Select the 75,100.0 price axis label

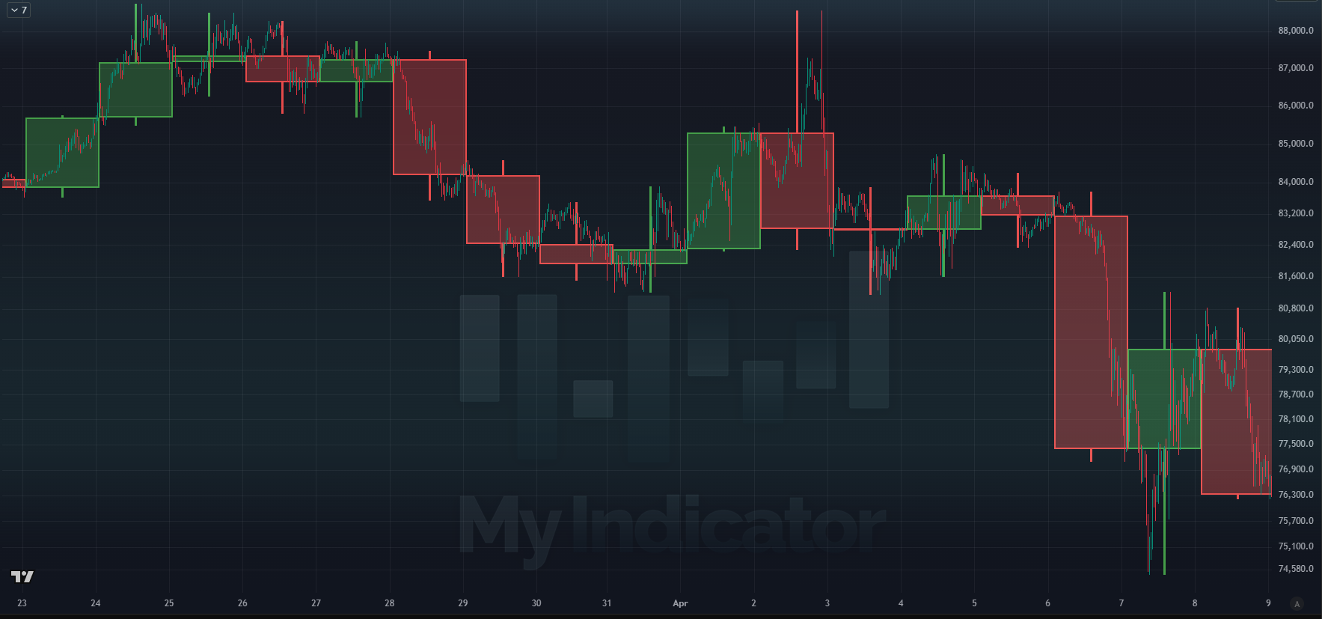(x=1296, y=546)
